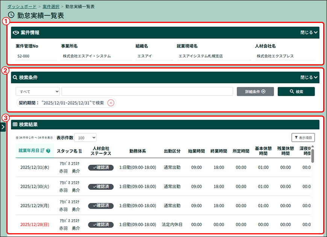Click the magnifier icon in 検索条件 header

coord(15,77)
